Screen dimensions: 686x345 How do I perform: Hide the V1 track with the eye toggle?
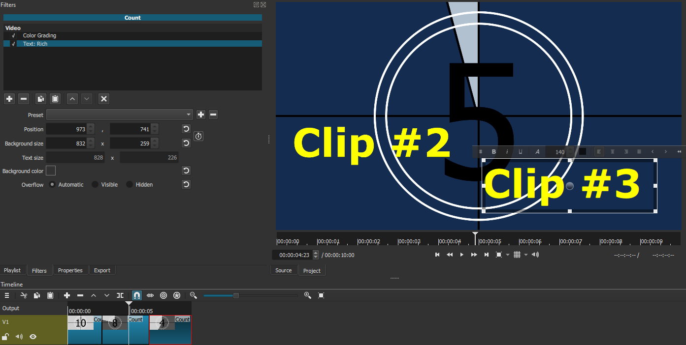tap(33, 337)
